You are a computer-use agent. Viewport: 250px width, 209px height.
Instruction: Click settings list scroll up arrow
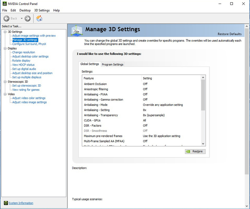click(x=203, y=77)
